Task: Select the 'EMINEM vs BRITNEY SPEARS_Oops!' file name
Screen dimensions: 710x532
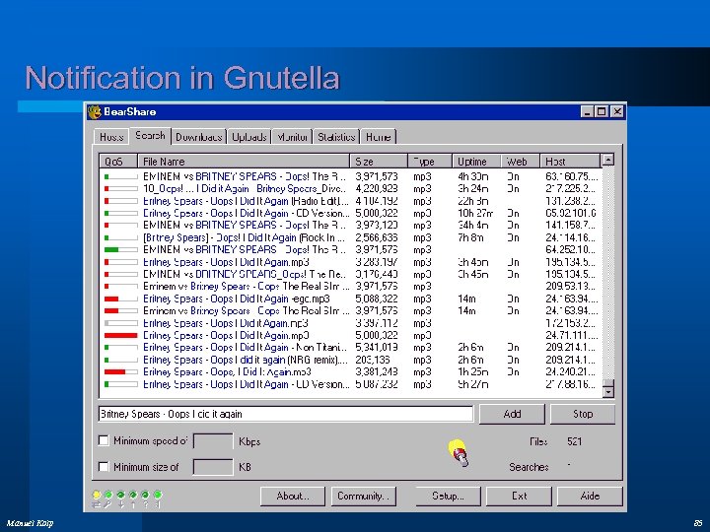Action: coord(245,274)
